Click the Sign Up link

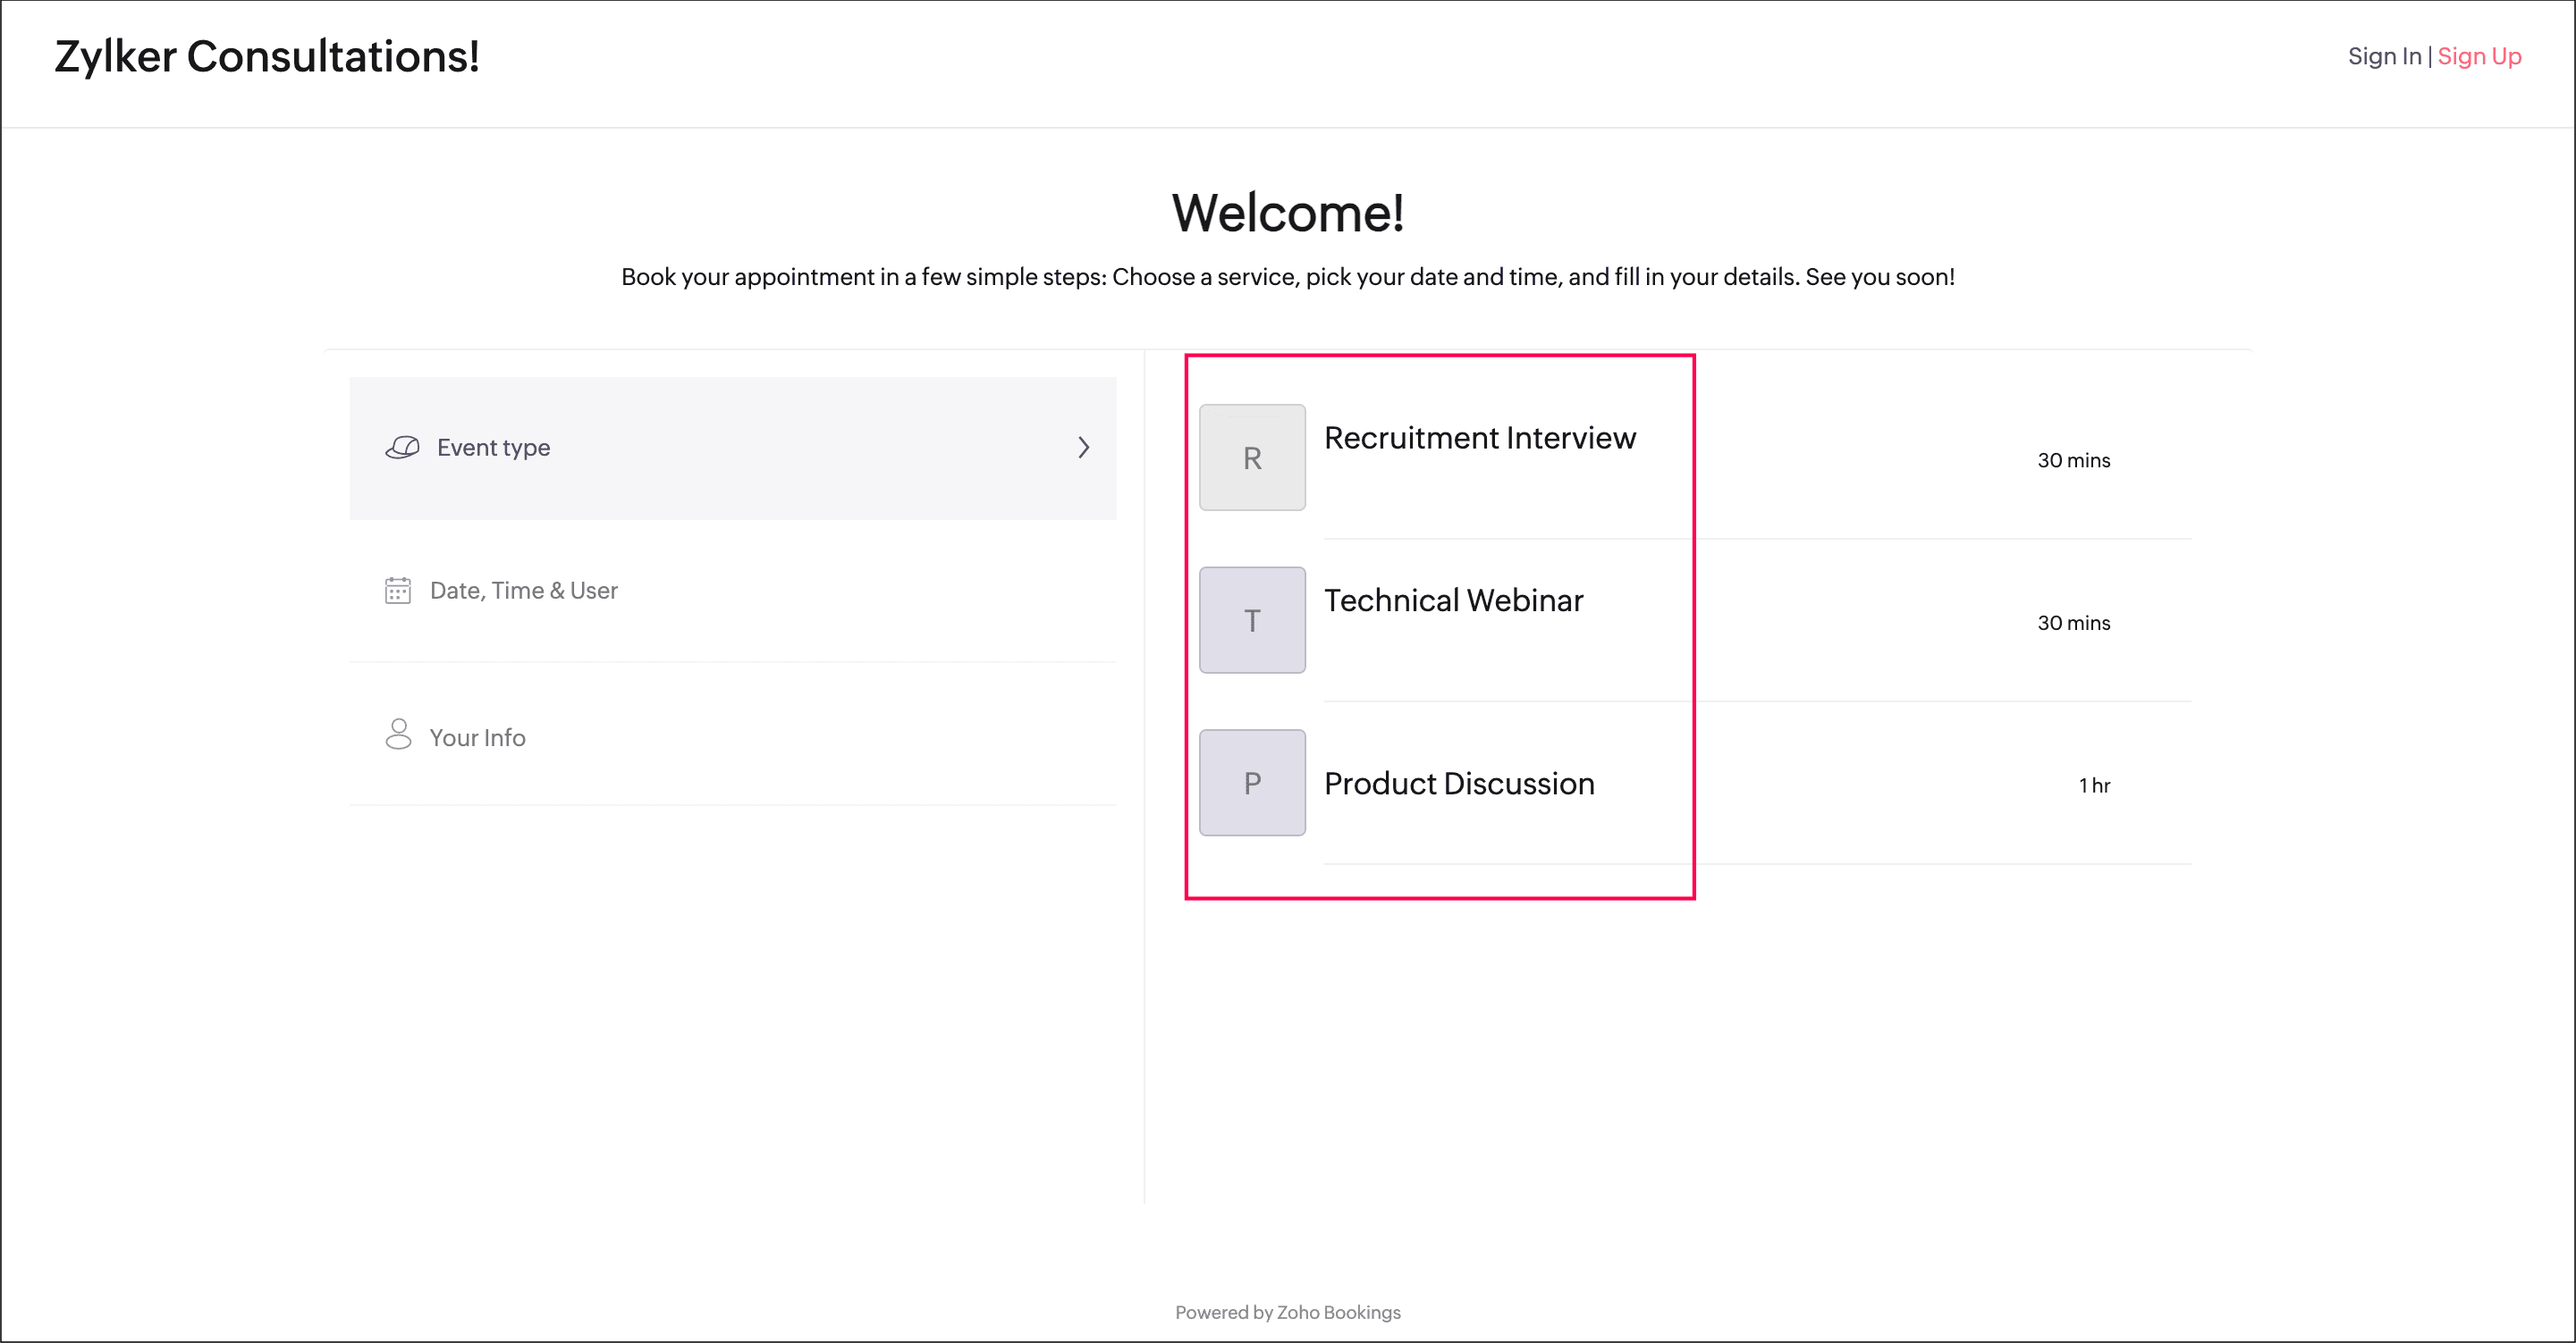(2479, 56)
